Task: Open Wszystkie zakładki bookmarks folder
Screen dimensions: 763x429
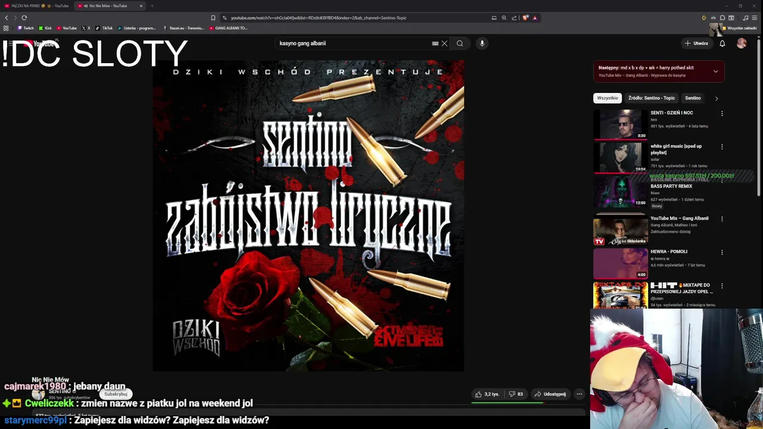Action: click(x=739, y=28)
